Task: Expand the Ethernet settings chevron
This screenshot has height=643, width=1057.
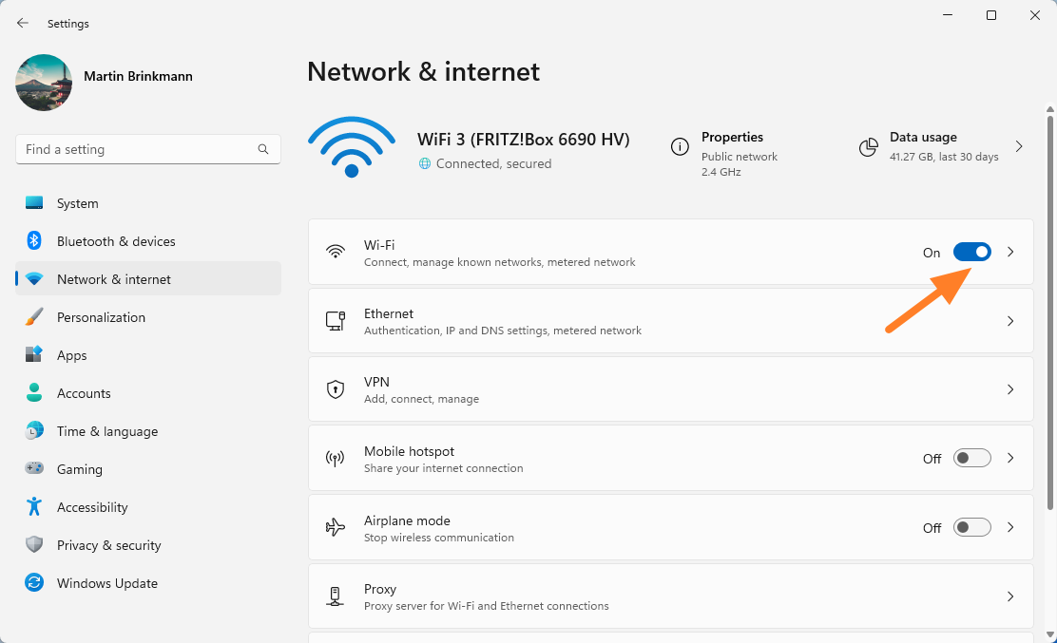Action: 1010,321
